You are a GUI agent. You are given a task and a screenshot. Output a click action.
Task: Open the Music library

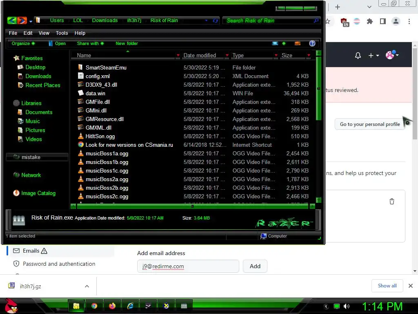(x=29, y=121)
